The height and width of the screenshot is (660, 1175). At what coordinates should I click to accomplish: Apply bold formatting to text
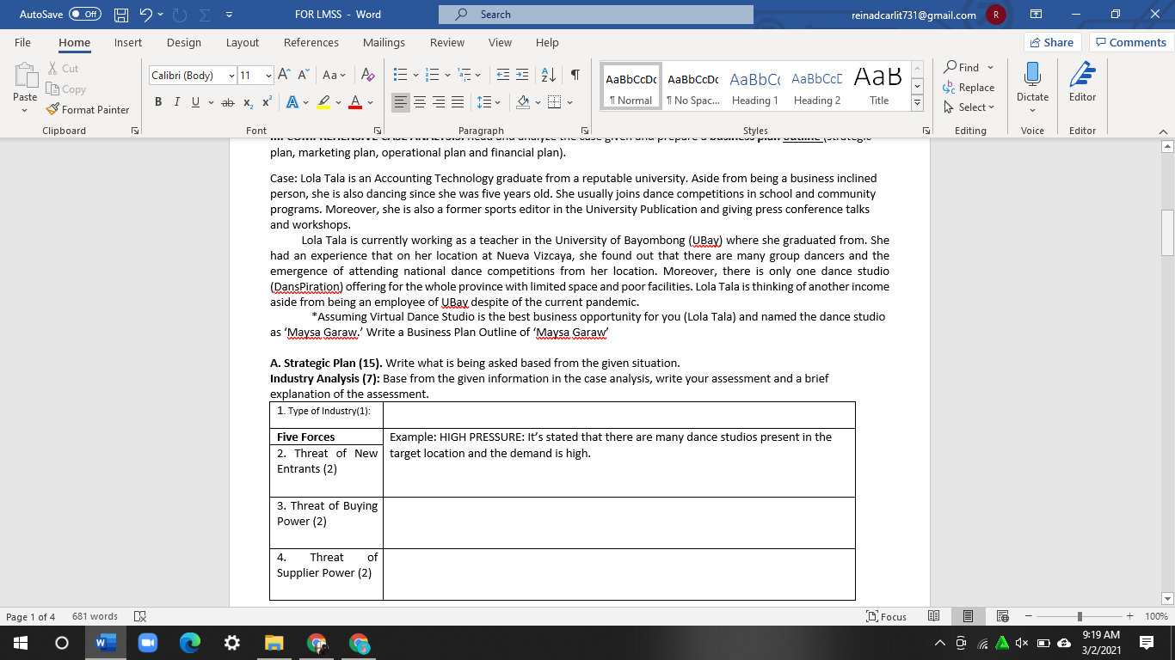pyautogui.click(x=157, y=101)
